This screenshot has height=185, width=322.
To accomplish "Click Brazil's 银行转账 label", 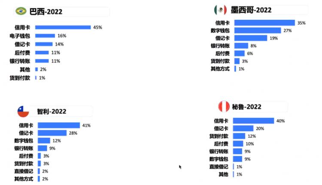I will click(20, 61).
